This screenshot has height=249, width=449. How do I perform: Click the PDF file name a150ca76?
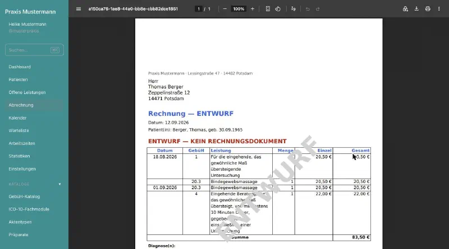(x=133, y=9)
